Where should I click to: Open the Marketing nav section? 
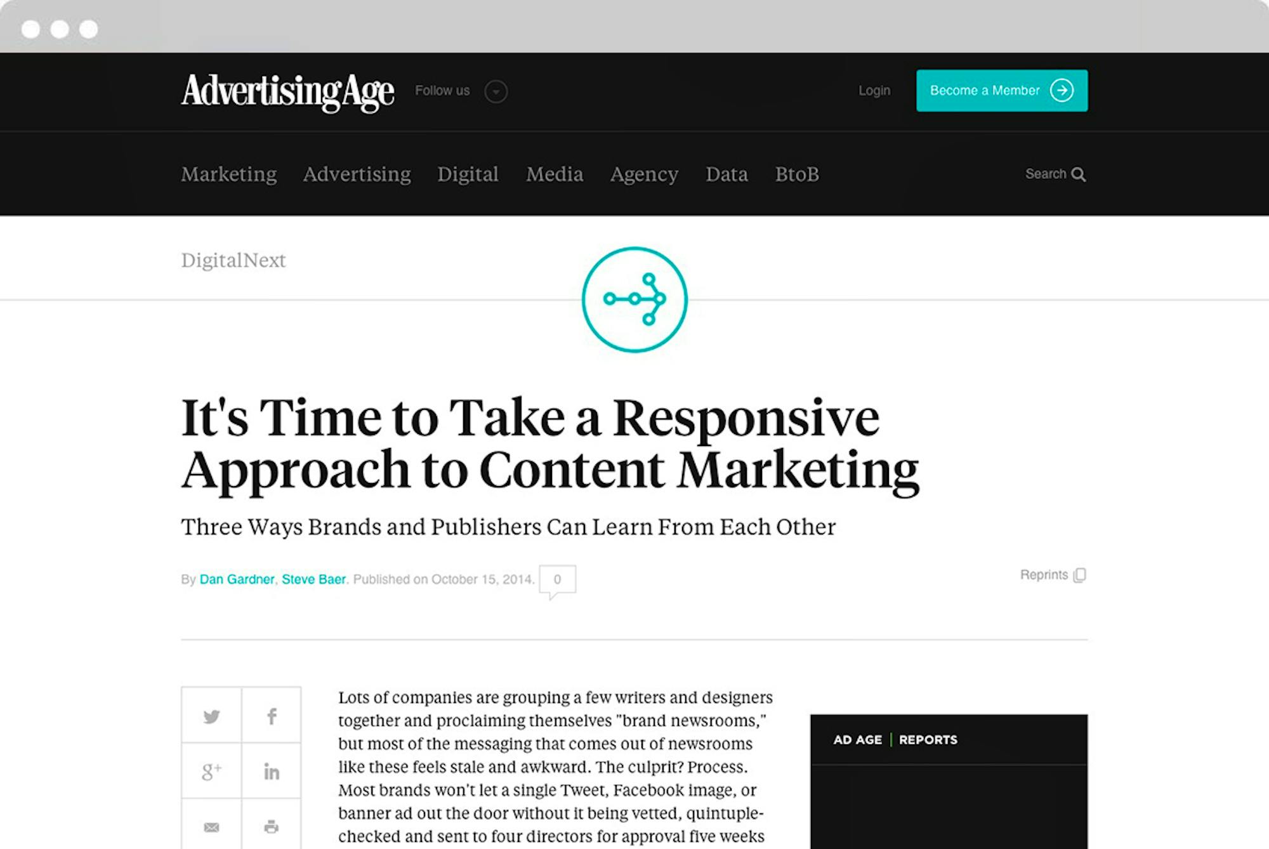[x=228, y=174]
